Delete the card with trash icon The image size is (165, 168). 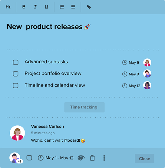92,158
